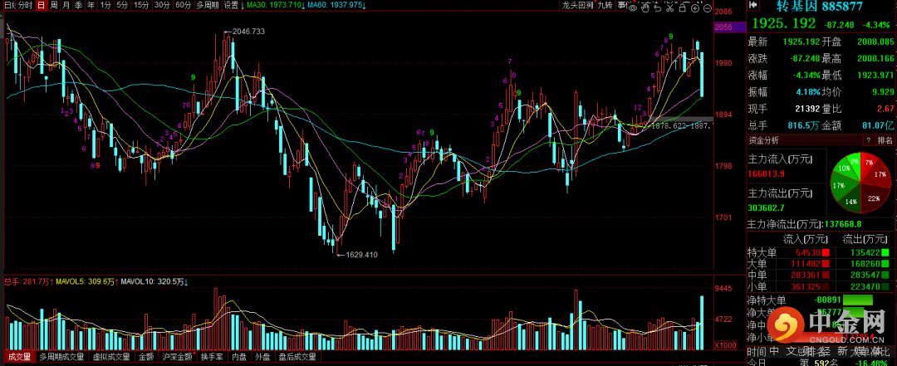Select the 盘后成交量 indicator tab
Screen dimensions: 897x366
point(297,356)
